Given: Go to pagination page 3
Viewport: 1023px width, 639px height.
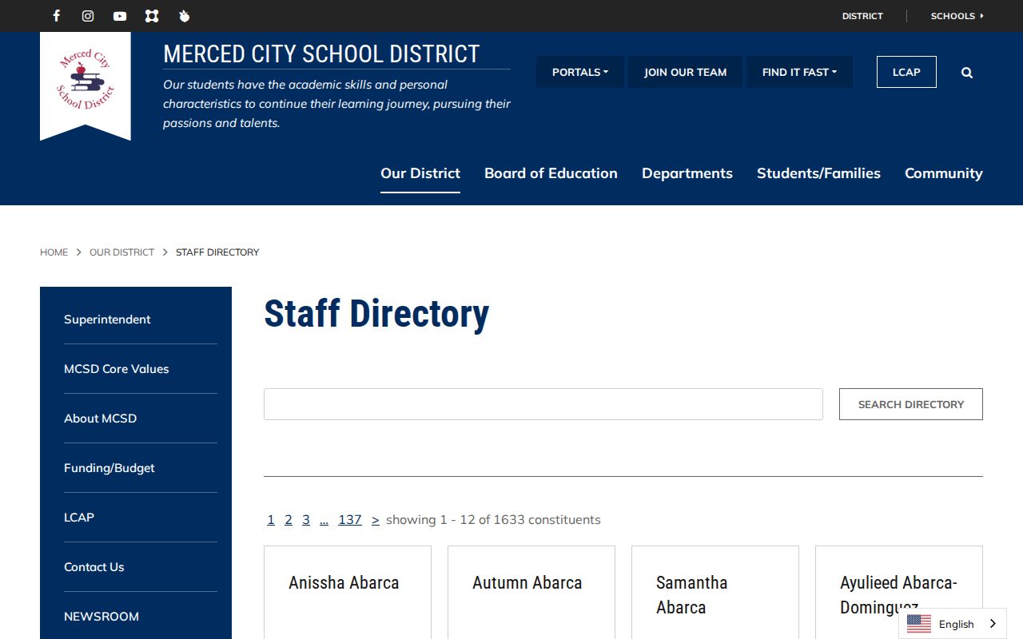Looking at the screenshot, I should coord(306,520).
